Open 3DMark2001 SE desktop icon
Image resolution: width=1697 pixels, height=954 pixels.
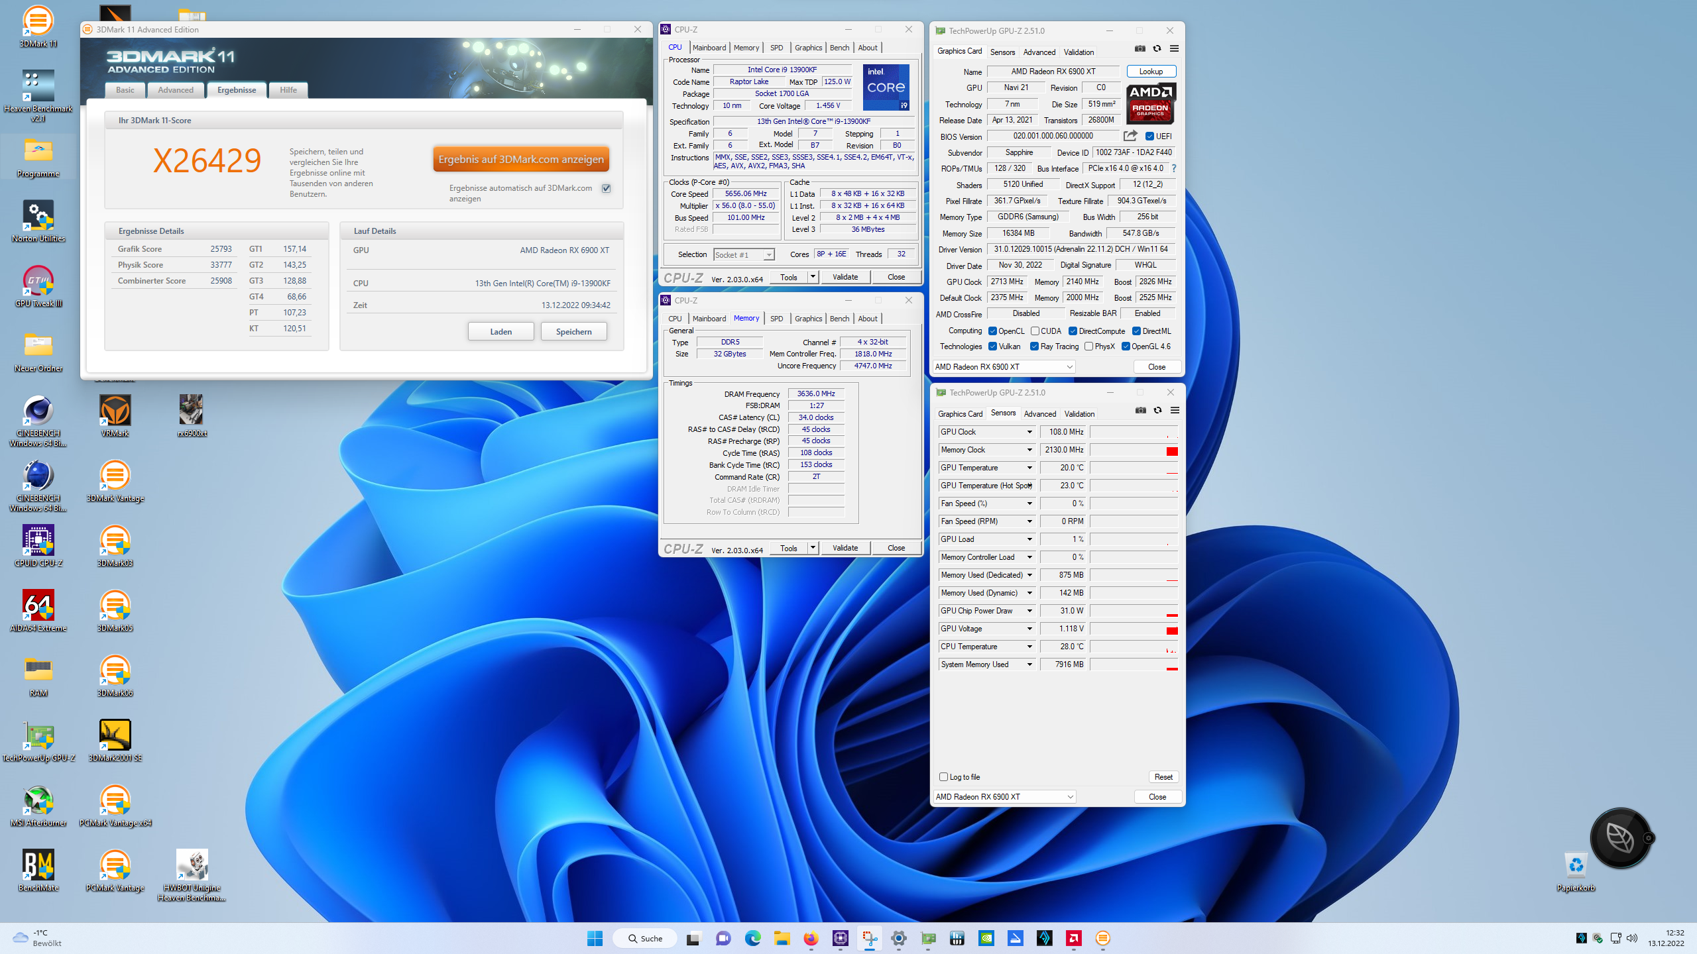[115, 741]
